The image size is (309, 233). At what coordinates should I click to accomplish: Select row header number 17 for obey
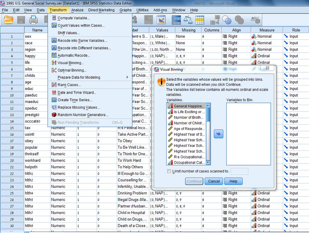coord(12,141)
